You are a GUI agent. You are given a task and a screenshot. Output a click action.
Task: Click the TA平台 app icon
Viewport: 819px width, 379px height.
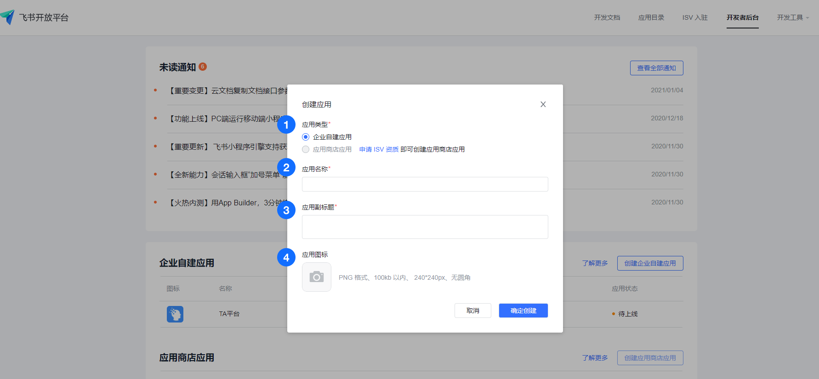175,314
